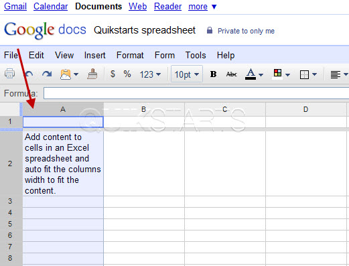The image size is (349, 266).
Task: Click the lock privacy icon
Action: (x=210, y=30)
